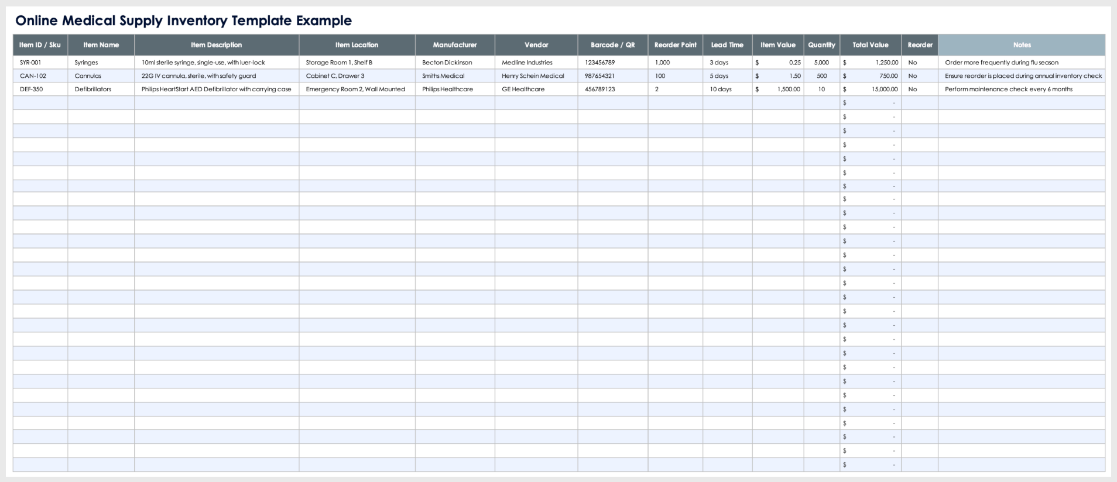Image resolution: width=1117 pixels, height=482 pixels.
Task: Select the Quantity cell showing 5,000
Action: (821, 63)
